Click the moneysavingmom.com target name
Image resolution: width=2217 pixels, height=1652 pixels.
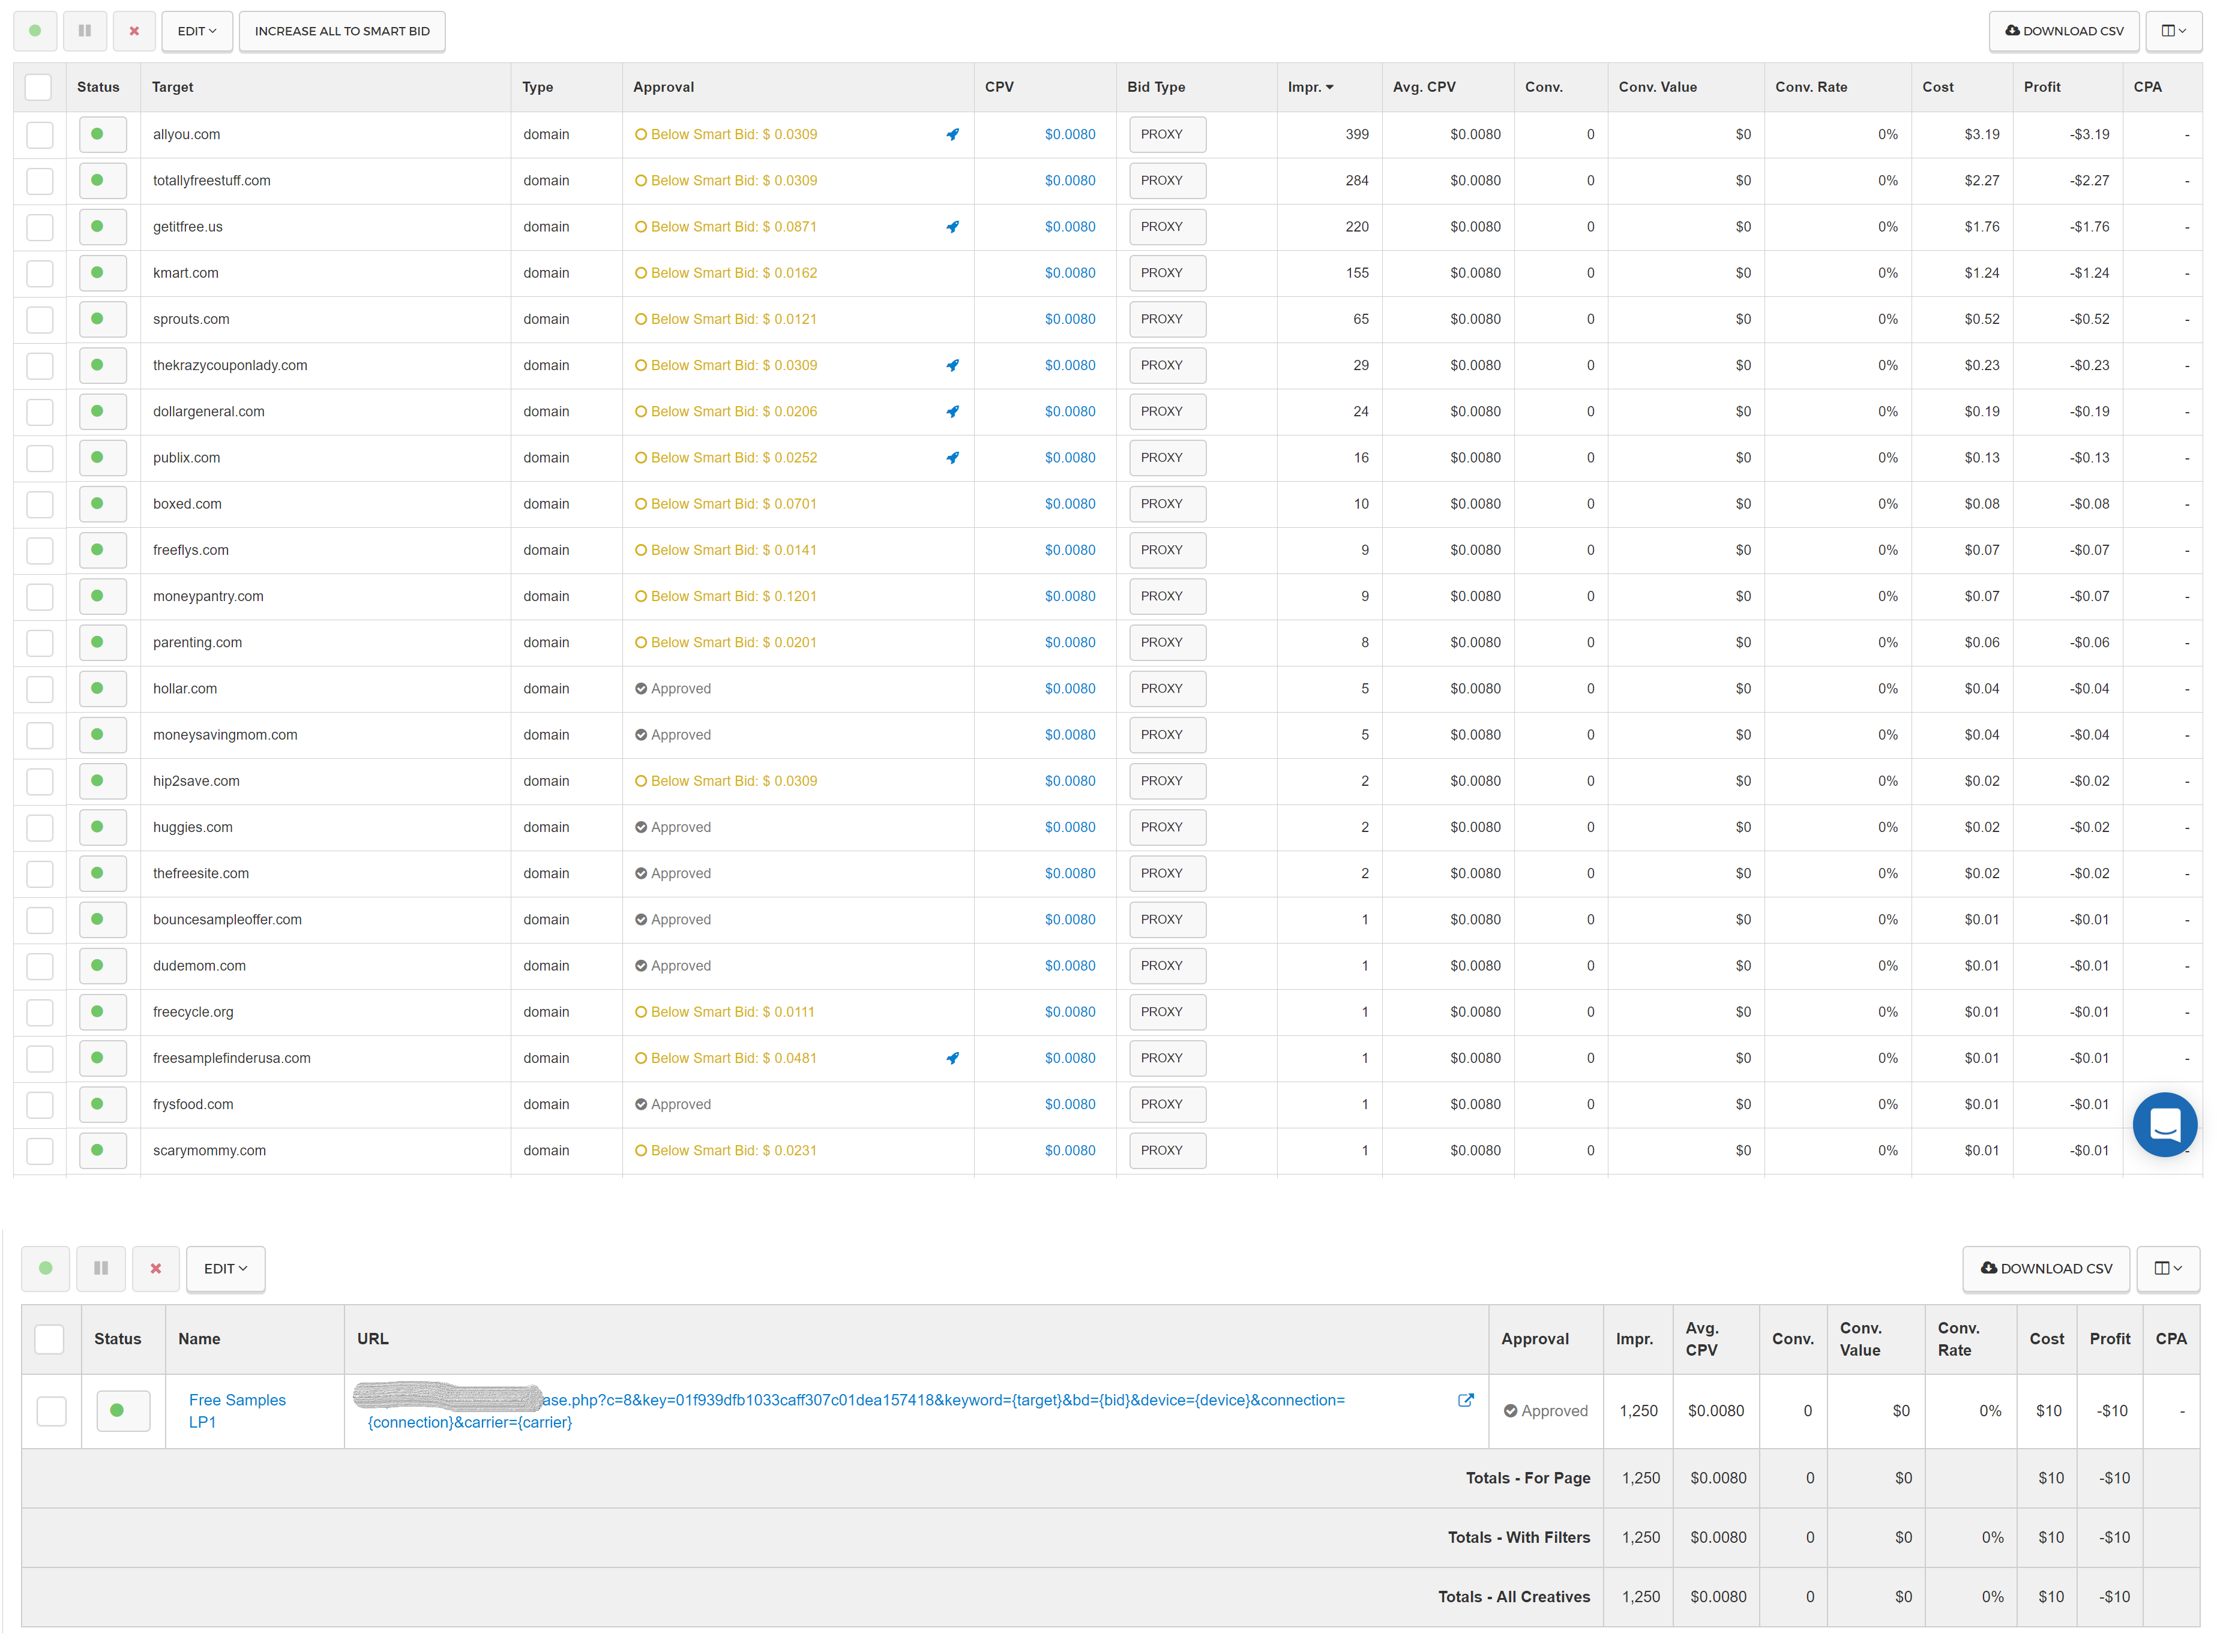[225, 735]
